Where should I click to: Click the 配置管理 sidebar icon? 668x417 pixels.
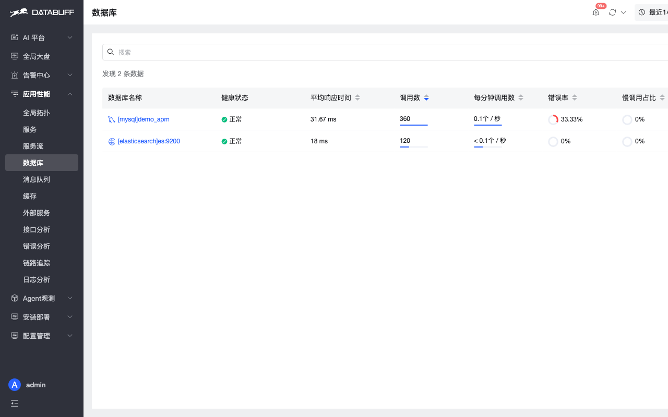coord(15,336)
